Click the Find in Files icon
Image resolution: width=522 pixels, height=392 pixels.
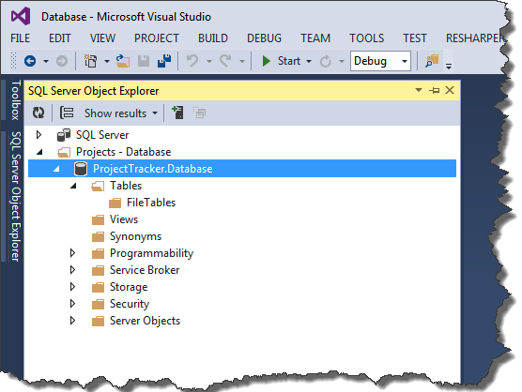tap(432, 61)
